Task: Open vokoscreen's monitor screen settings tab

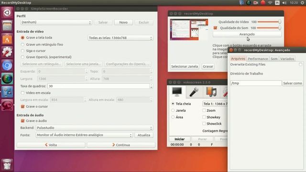Action: tap(177, 92)
